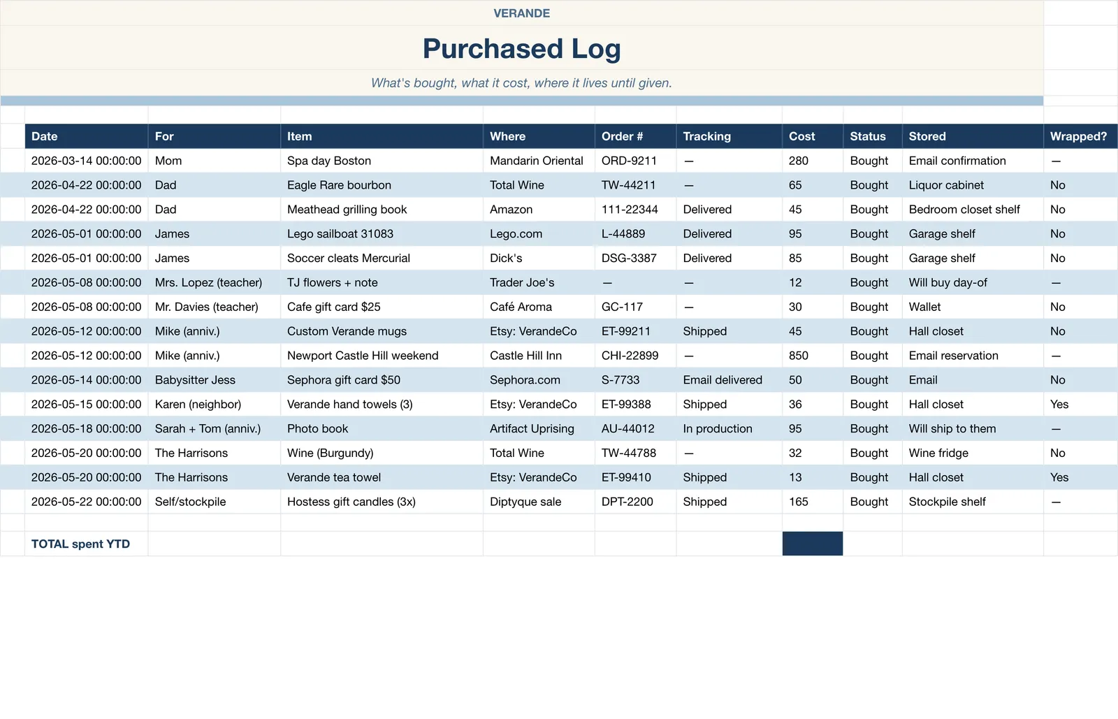
Task: Select the TOTAL spent YTD label cell
Action: point(87,544)
